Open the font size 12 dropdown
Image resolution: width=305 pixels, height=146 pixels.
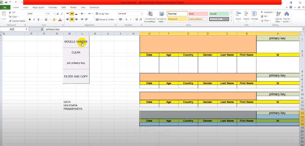(x=54, y=14)
